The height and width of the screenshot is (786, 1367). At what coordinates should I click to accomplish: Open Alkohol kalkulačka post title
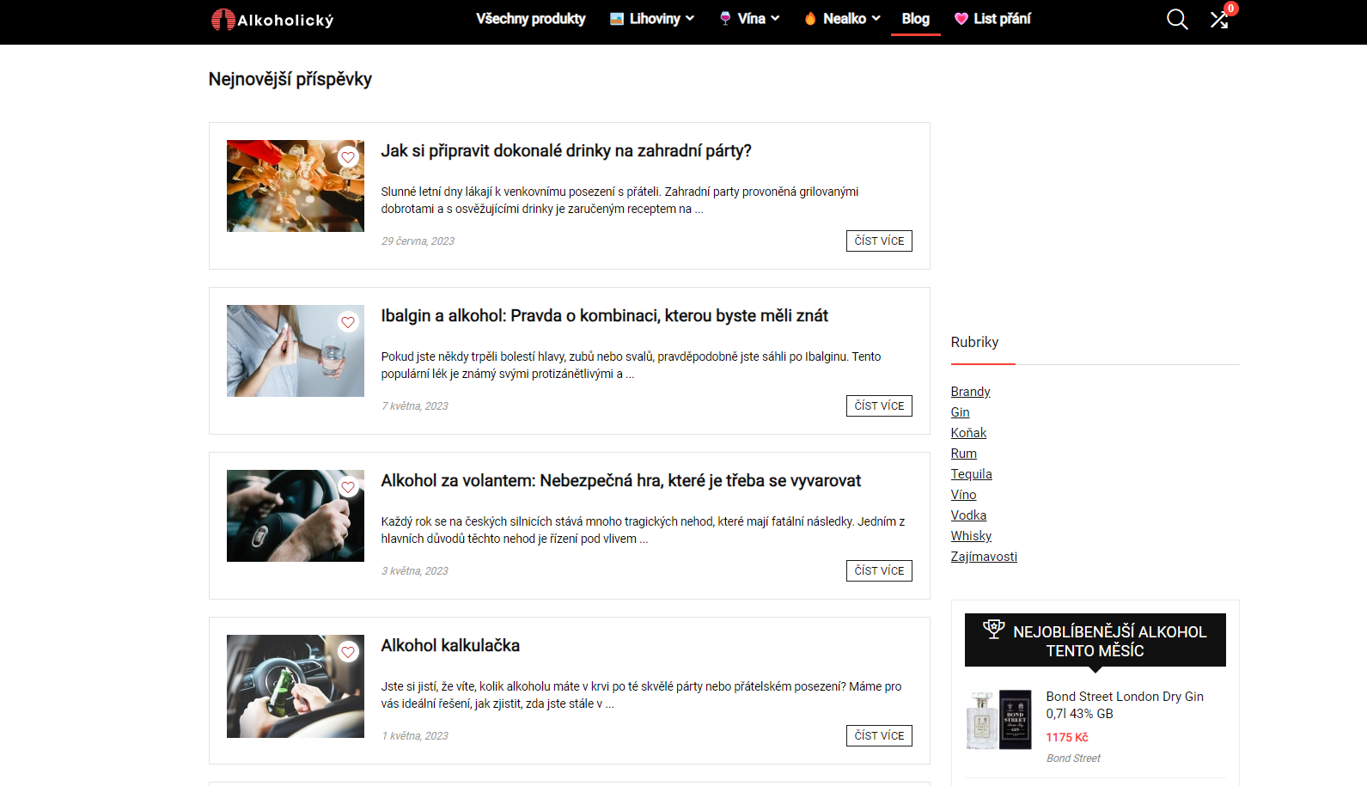point(450,646)
